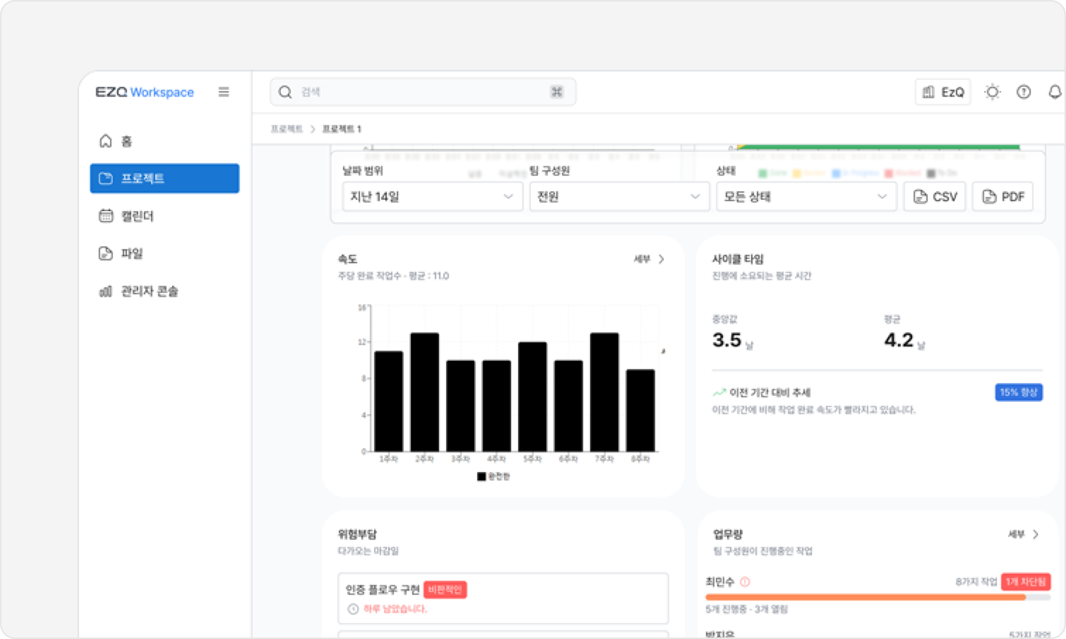Click the 프로젝트 breadcrumb link
This screenshot has width=1066, height=639.
(x=286, y=129)
